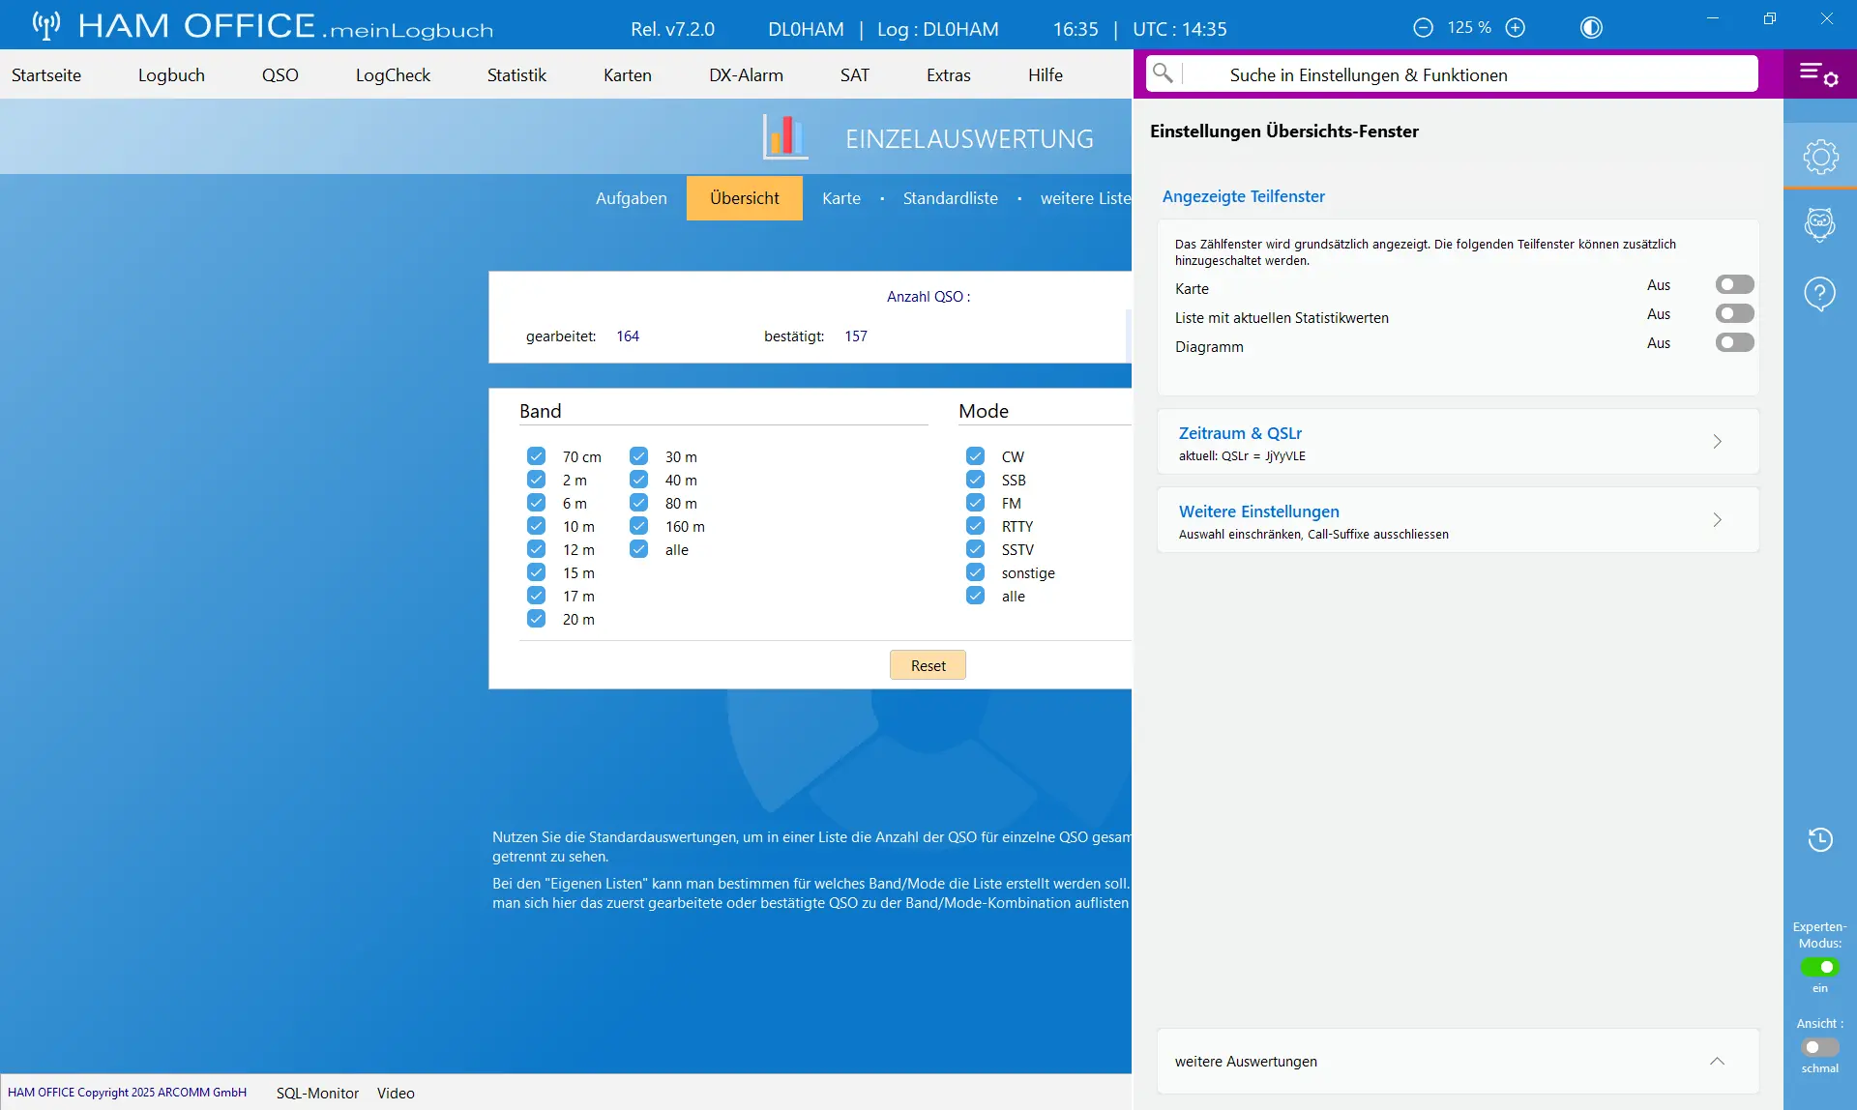Click the settings search input field
Viewport: 1857px width, 1110px height.
pyautogui.click(x=1465, y=74)
